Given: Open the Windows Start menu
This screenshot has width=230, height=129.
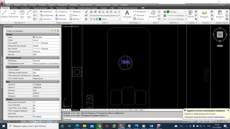Looking at the screenshot, I should (4, 126).
